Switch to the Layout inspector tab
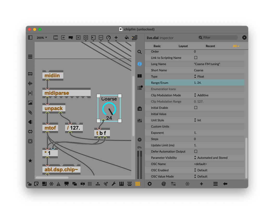 (x=183, y=46)
